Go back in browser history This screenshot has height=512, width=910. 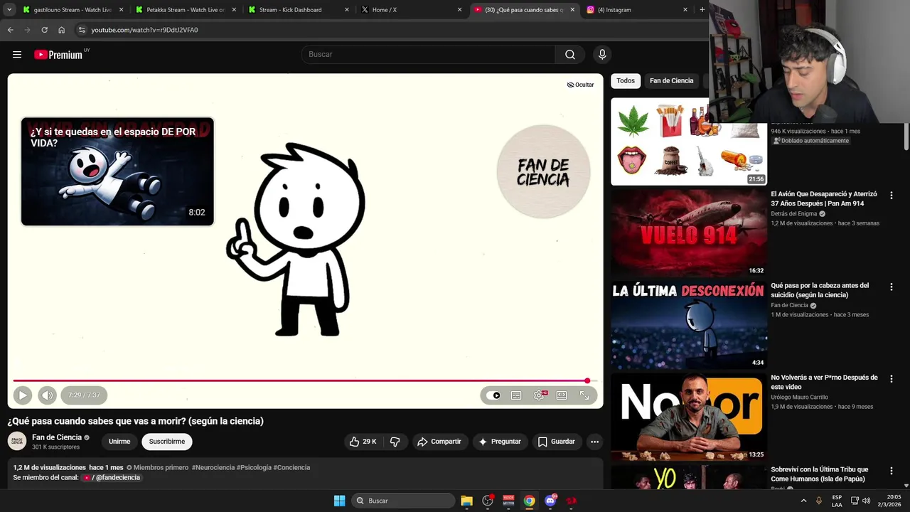[x=11, y=30]
